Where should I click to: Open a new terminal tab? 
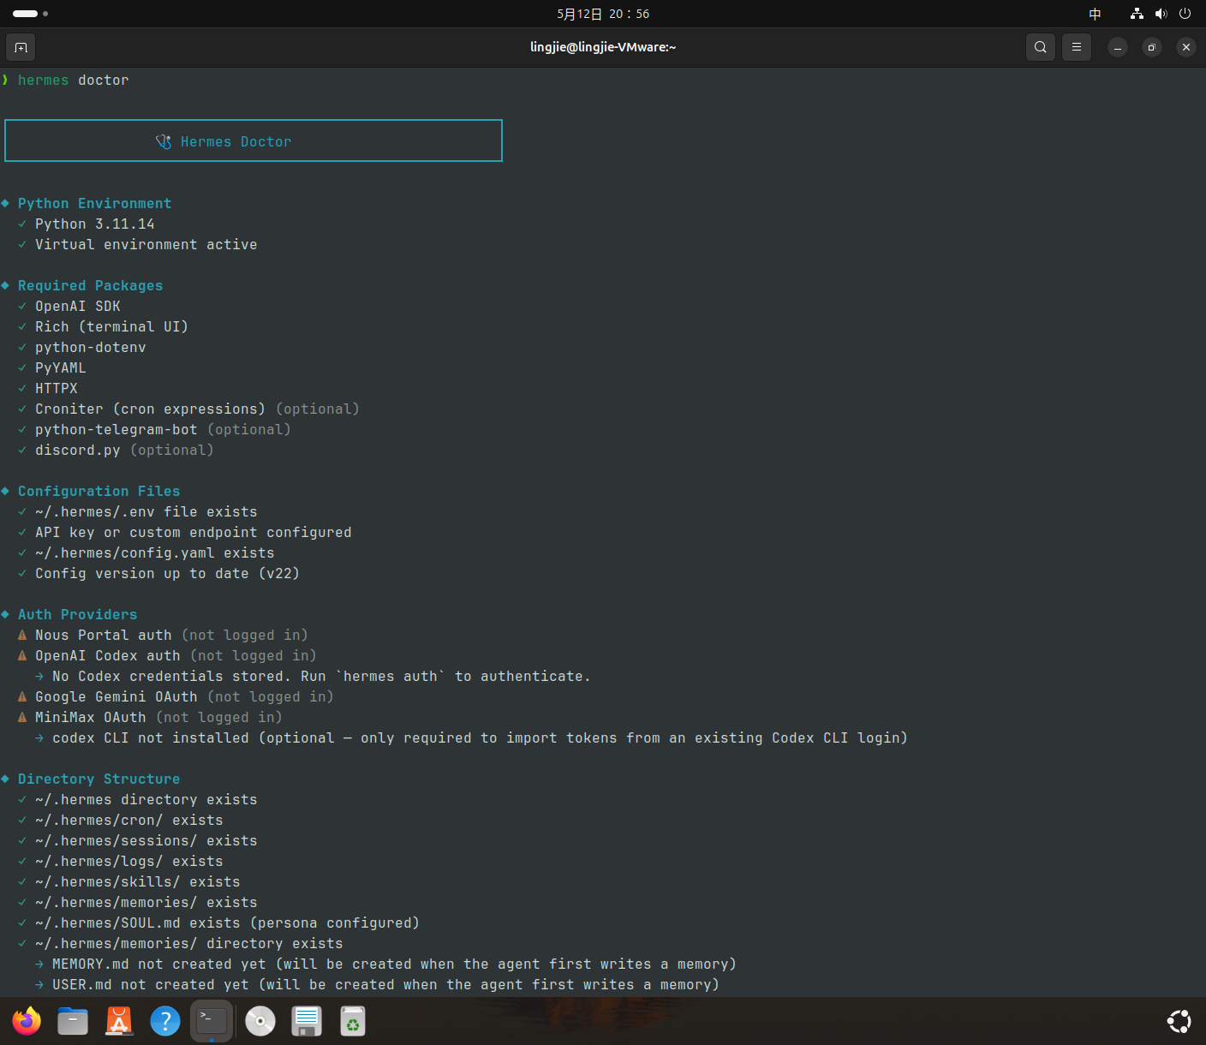click(x=21, y=47)
